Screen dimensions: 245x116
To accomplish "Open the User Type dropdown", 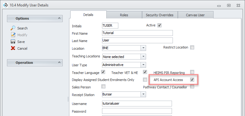I will [143, 65].
